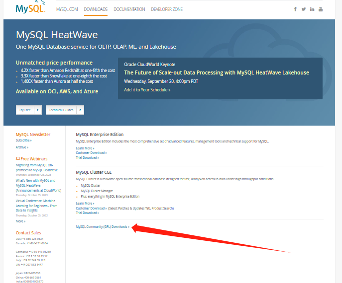
Task: Click the 'Wednesday, September 20, 4:00pm PDT' date
Action: tap(161, 81)
